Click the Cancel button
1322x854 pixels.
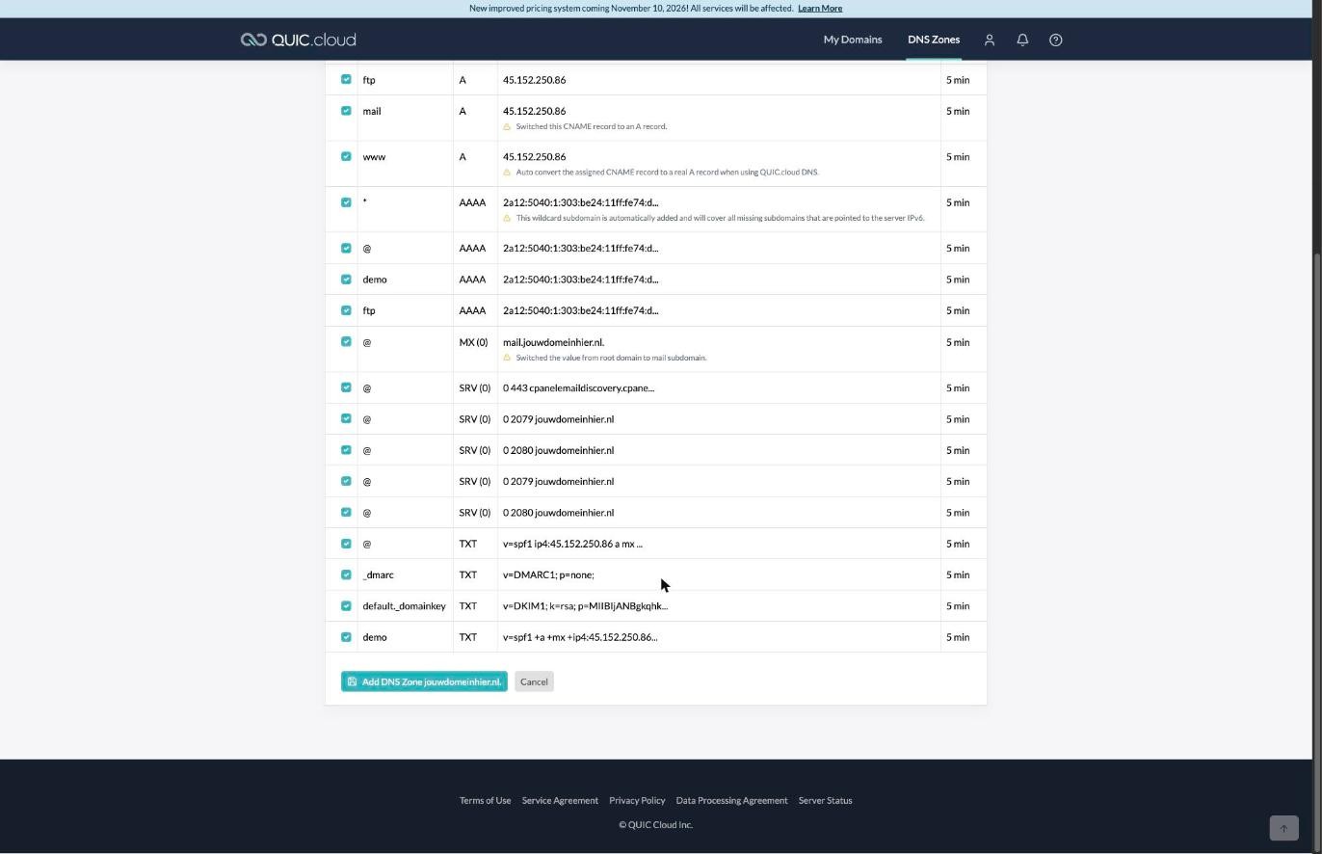pyautogui.click(x=534, y=681)
